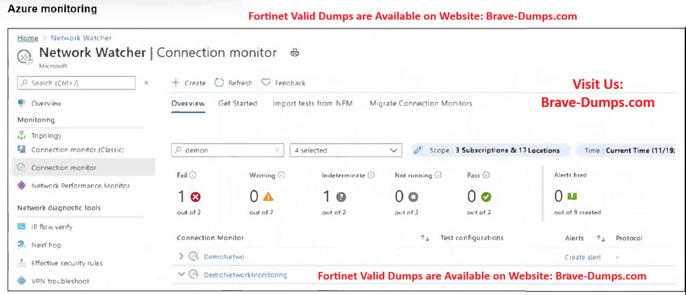Viewport: 686px width, 295px height.
Task: Open the Import tests from NPM tab
Action: [313, 103]
